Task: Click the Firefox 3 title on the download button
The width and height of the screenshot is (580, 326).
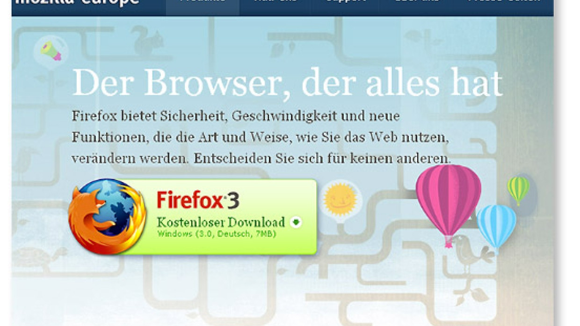Action: [198, 199]
